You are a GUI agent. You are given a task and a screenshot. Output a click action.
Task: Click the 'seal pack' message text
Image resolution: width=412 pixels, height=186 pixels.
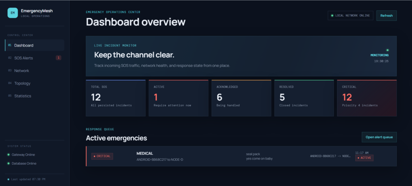(x=253, y=154)
